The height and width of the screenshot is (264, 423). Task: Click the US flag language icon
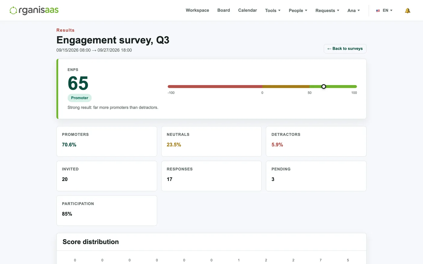tap(378, 11)
